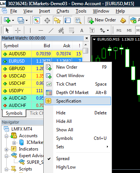Expand the Profiles dropdown arrow
The height and width of the screenshot is (173, 140).
click(26, 20)
